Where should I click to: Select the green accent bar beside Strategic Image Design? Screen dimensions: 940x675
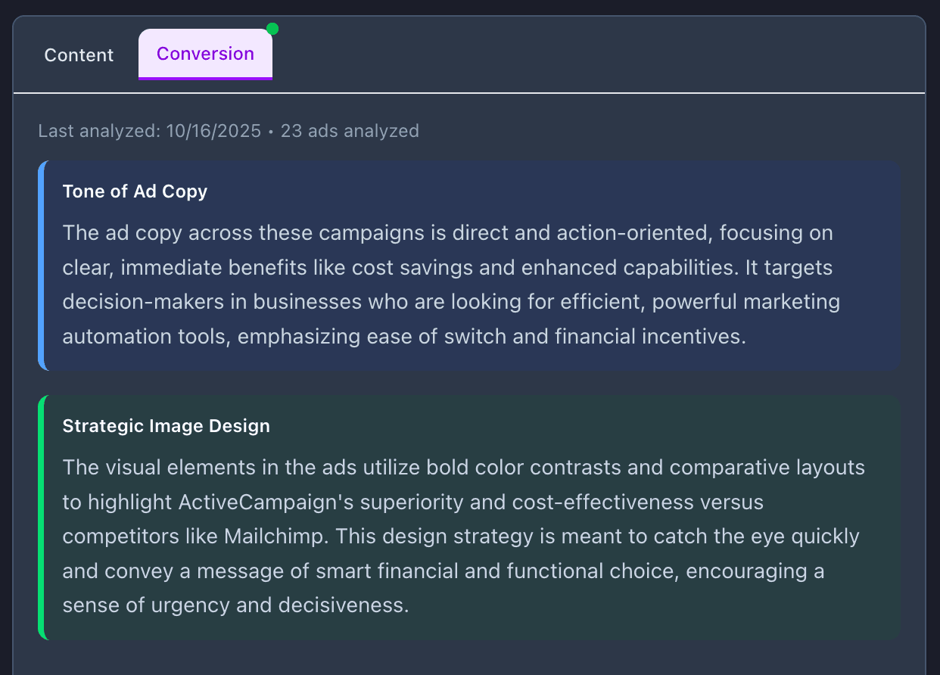[42, 517]
